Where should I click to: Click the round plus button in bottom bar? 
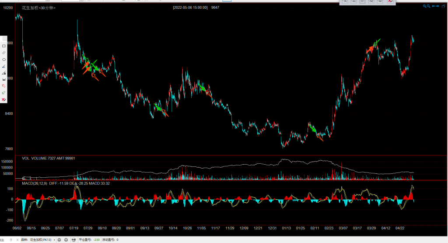[x=66, y=240]
